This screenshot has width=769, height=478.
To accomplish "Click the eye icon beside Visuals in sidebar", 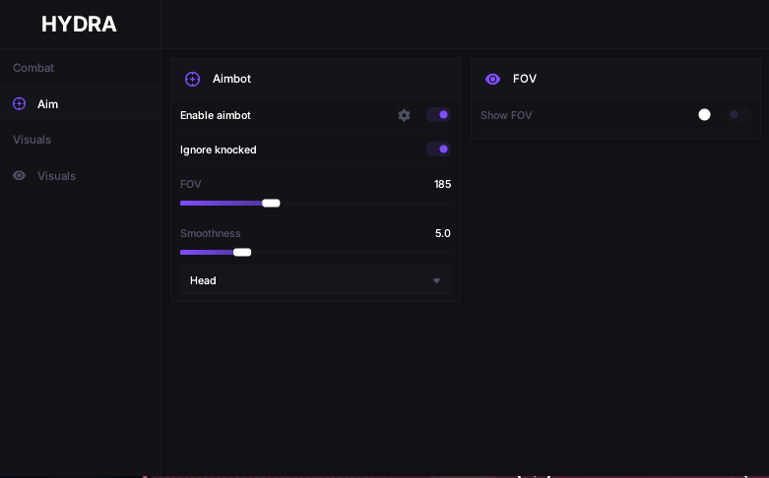I will coord(19,175).
